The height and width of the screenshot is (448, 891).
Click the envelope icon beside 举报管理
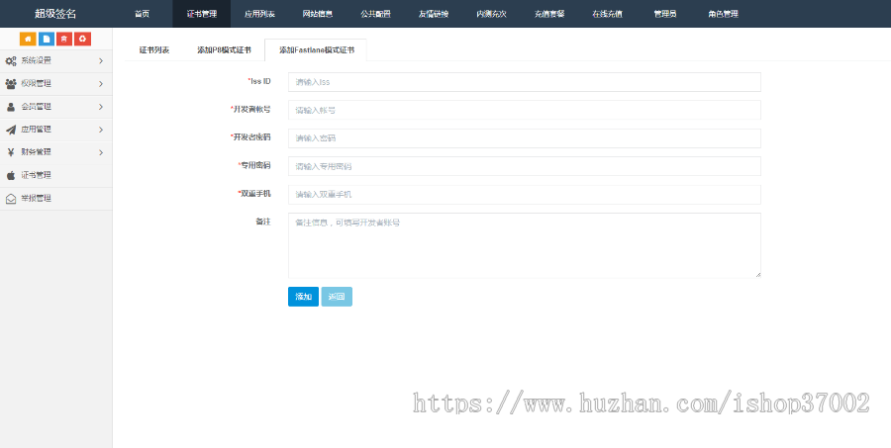[11, 199]
